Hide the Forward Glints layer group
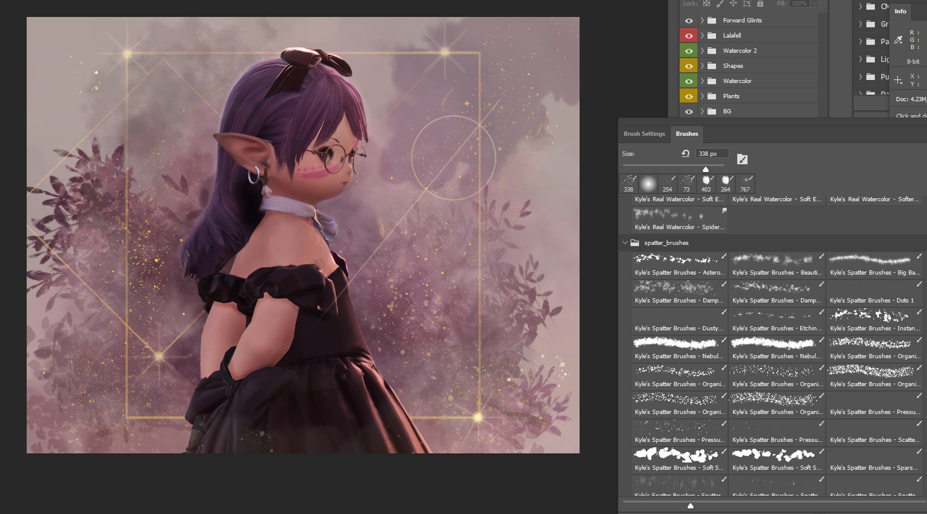Screen dimensions: 927x514 pyautogui.click(x=689, y=21)
